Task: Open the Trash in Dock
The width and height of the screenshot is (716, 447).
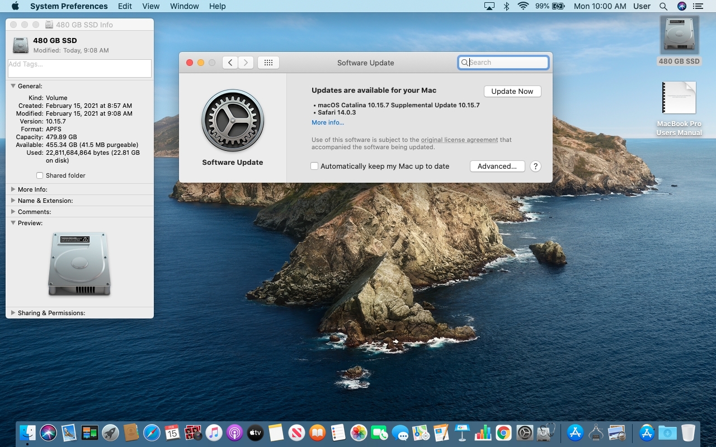Action: pos(688,432)
